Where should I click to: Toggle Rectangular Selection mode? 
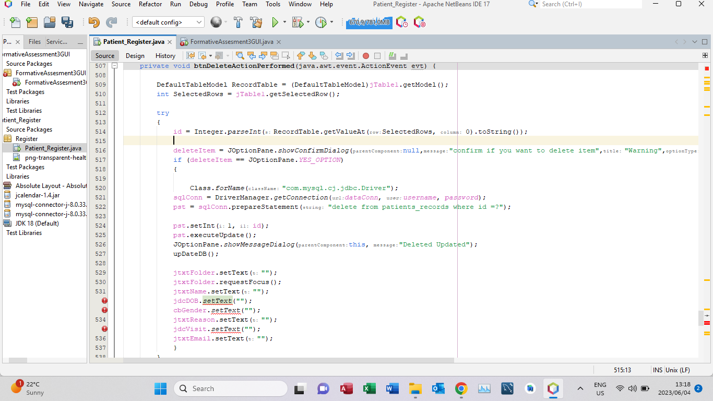(x=285, y=56)
